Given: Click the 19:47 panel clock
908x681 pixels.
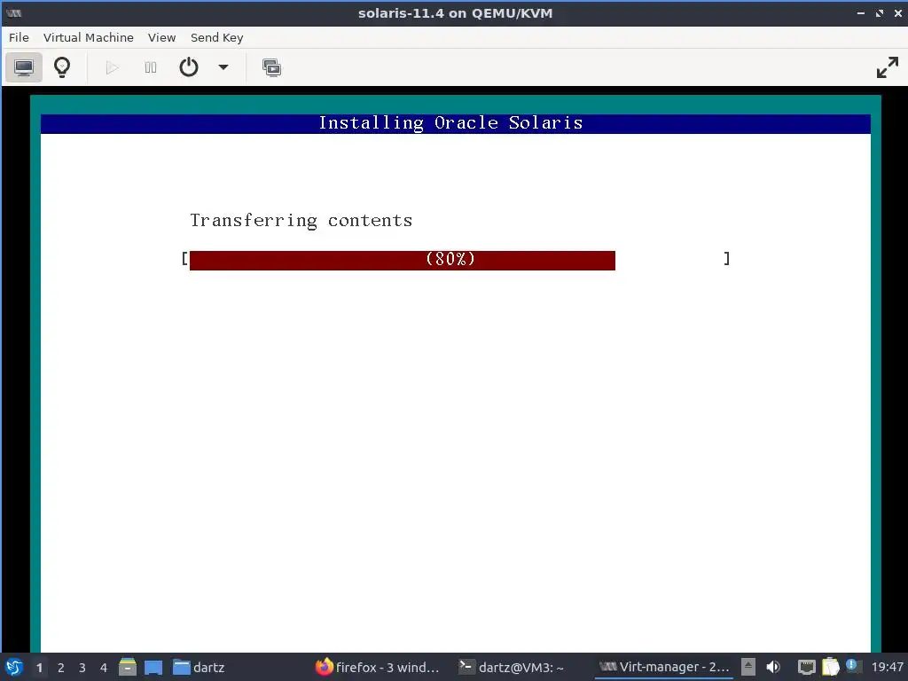Looking at the screenshot, I should tap(887, 668).
